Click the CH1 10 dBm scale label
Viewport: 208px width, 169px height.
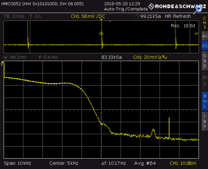(x=183, y=163)
